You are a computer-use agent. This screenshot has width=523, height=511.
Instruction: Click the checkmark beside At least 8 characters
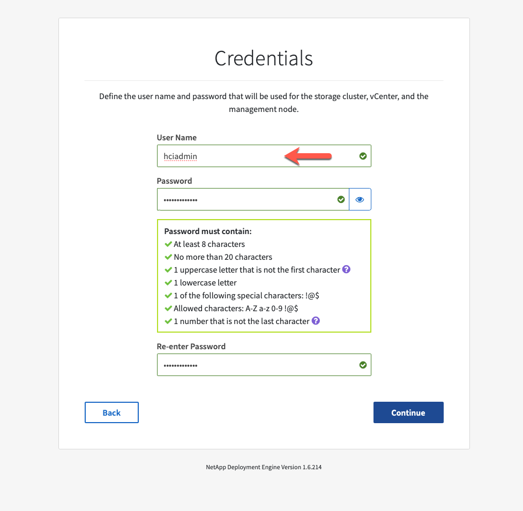click(x=168, y=244)
